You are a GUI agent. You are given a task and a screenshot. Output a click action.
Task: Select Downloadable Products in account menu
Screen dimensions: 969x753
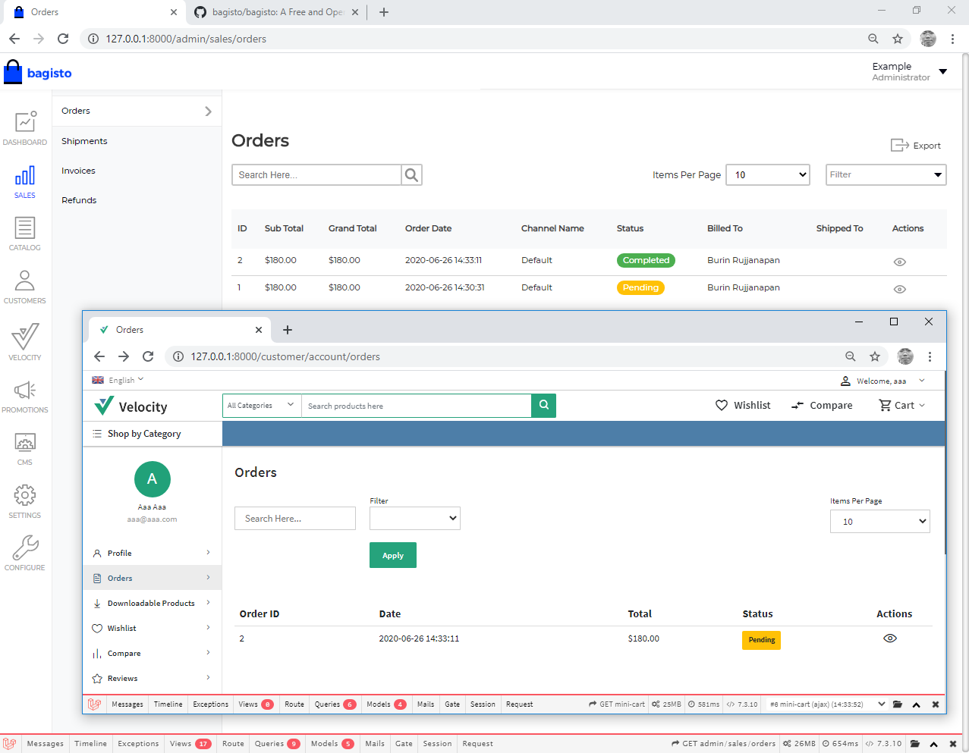(151, 604)
